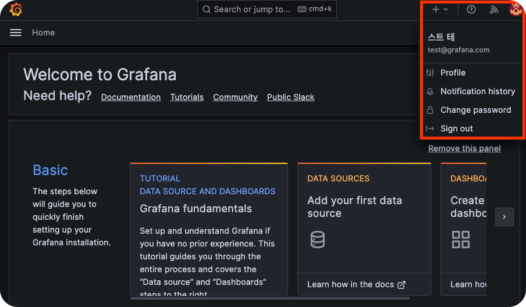This screenshot has width=526, height=307.
Task: Open the News RSS feed icon
Action: point(494,10)
